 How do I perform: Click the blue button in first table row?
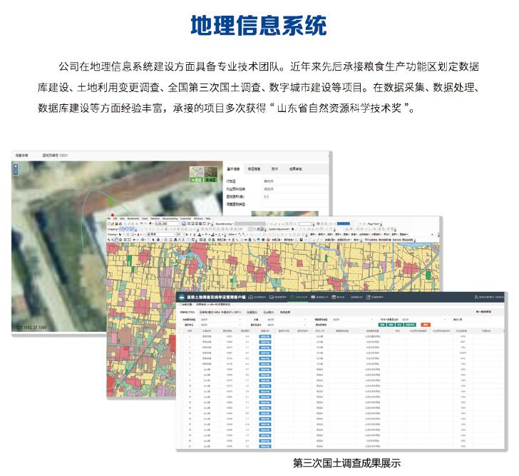click(264, 337)
